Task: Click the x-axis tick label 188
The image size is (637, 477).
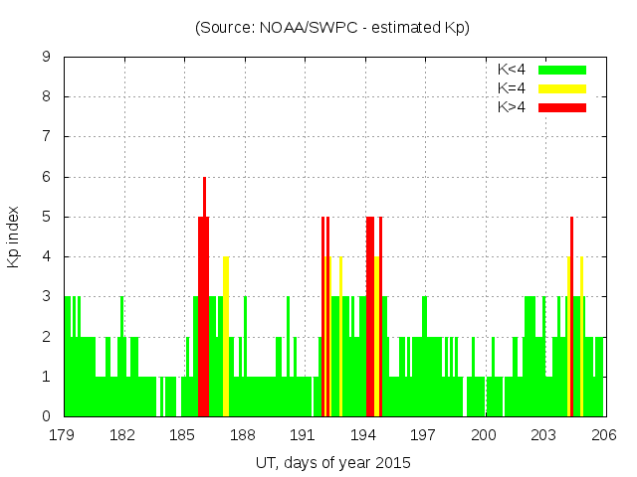Action: [243, 434]
